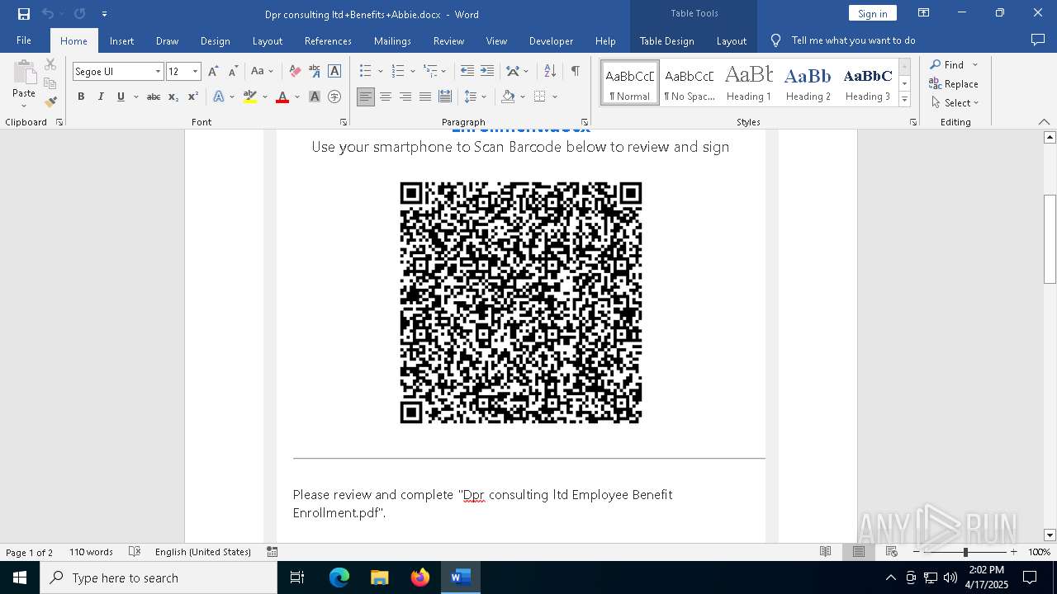Apply Text Effects icon
This screenshot has width=1057, height=594.
(219, 97)
